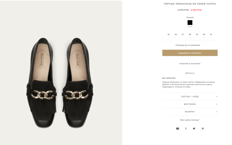Choose shoe size 35
The height and width of the screenshot is (145, 232).
point(169,34)
